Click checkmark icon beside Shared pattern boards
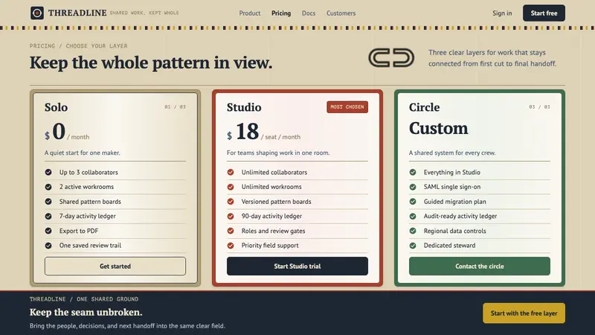 coord(48,201)
